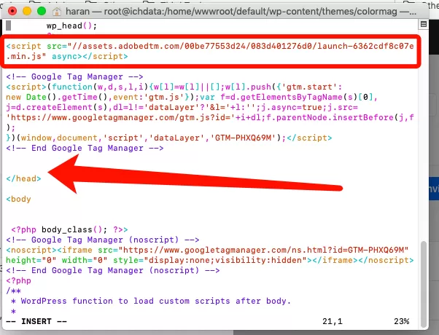Click the noscript iframe ns.html URL line
The height and width of the screenshot is (335, 439).
click(207, 250)
